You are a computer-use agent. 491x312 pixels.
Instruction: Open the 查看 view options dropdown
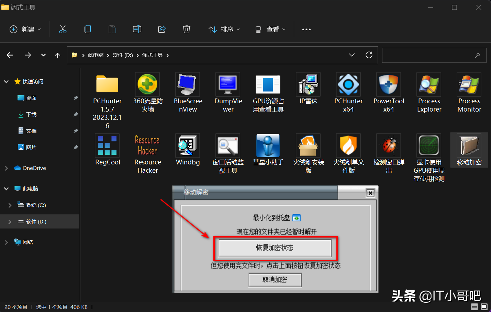pyautogui.click(x=270, y=29)
